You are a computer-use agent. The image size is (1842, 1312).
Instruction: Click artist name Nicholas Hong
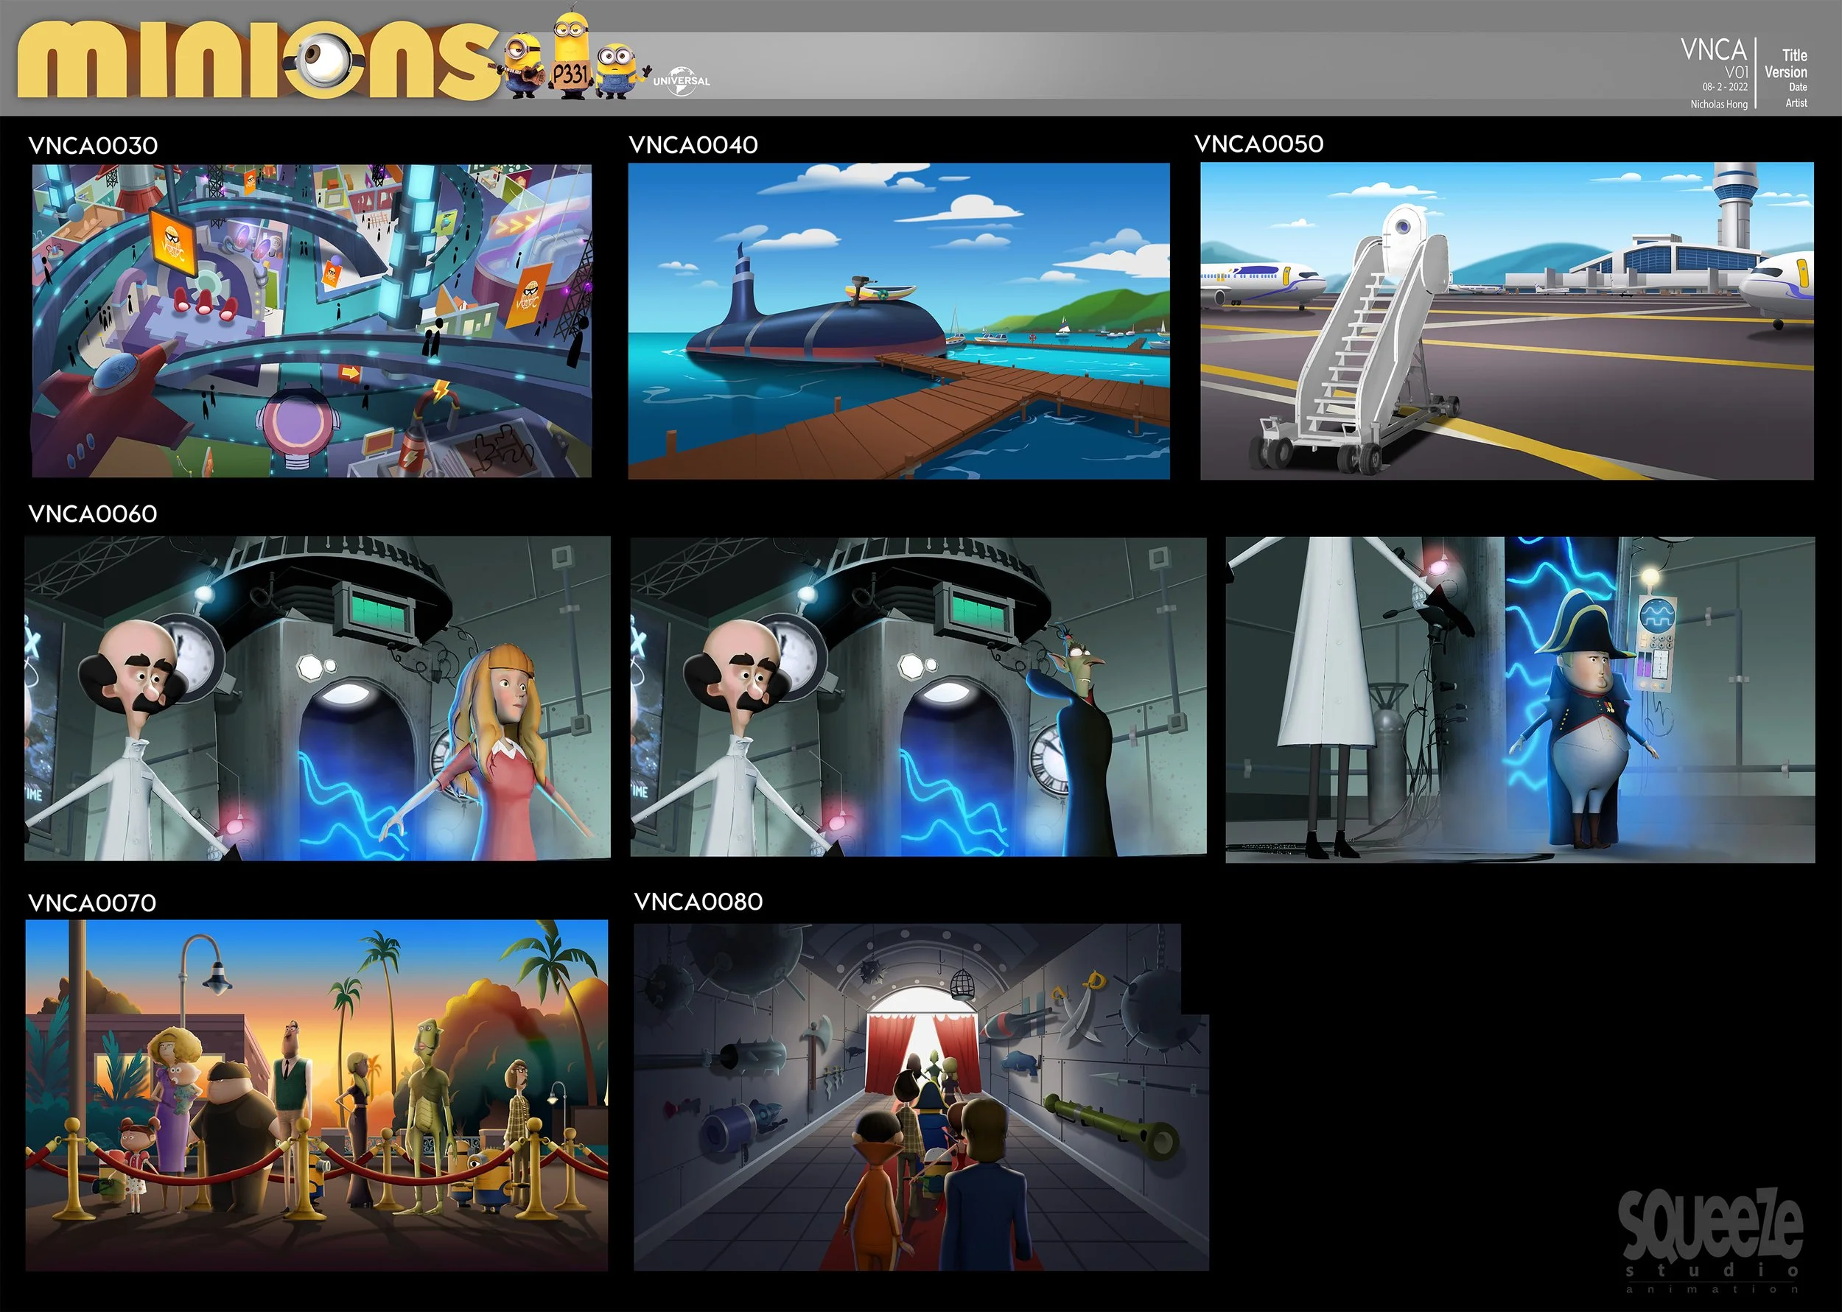click(x=1718, y=104)
